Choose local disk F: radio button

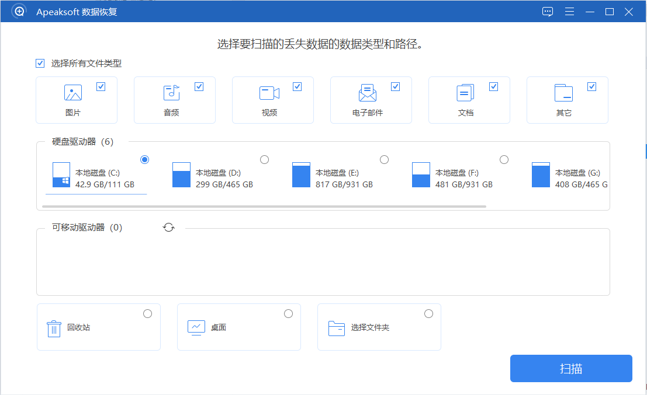[x=504, y=159]
